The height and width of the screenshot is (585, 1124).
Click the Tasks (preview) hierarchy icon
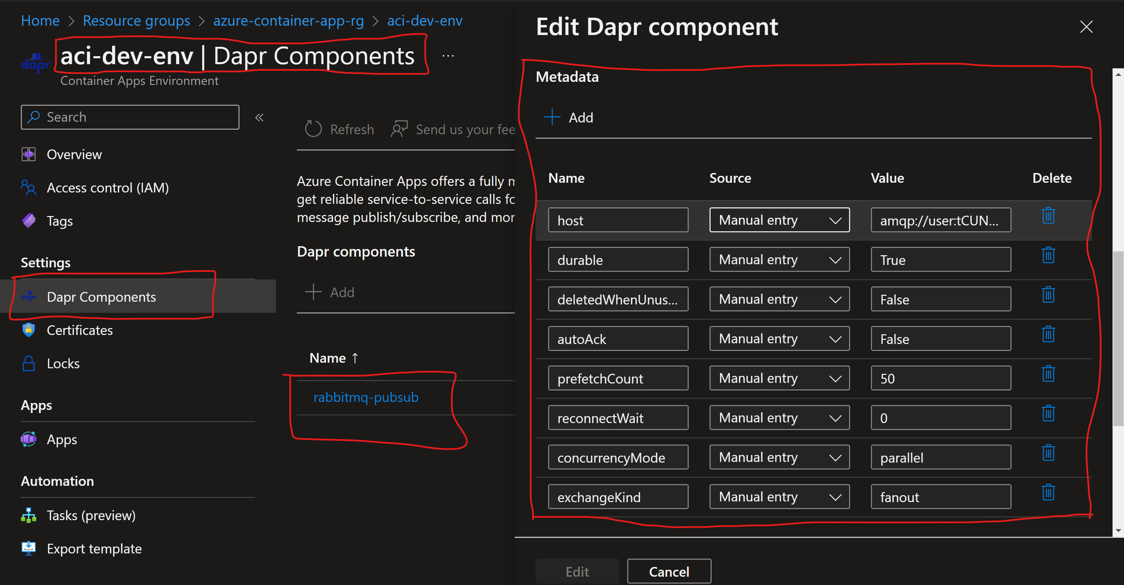28,515
